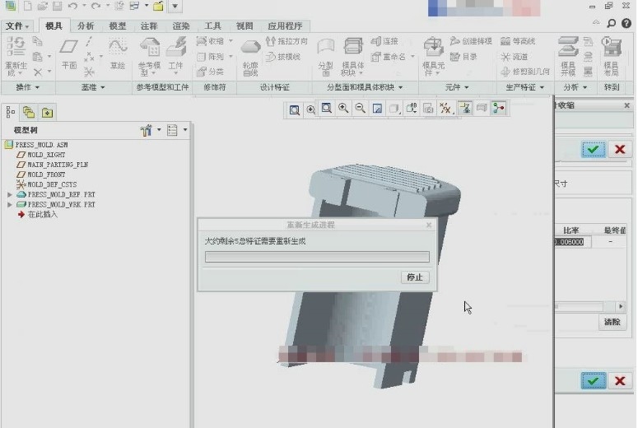Click the green check below the 清除 button
This screenshot has width=638, height=428.
tap(594, 381)
